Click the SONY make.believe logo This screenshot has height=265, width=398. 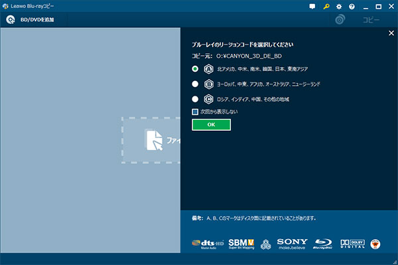(292, 244)
